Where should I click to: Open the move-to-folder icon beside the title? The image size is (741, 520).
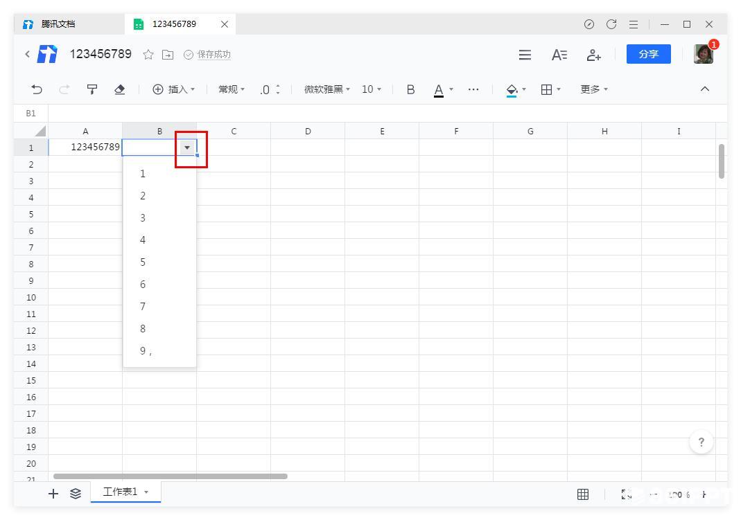[x=168, y=55]
